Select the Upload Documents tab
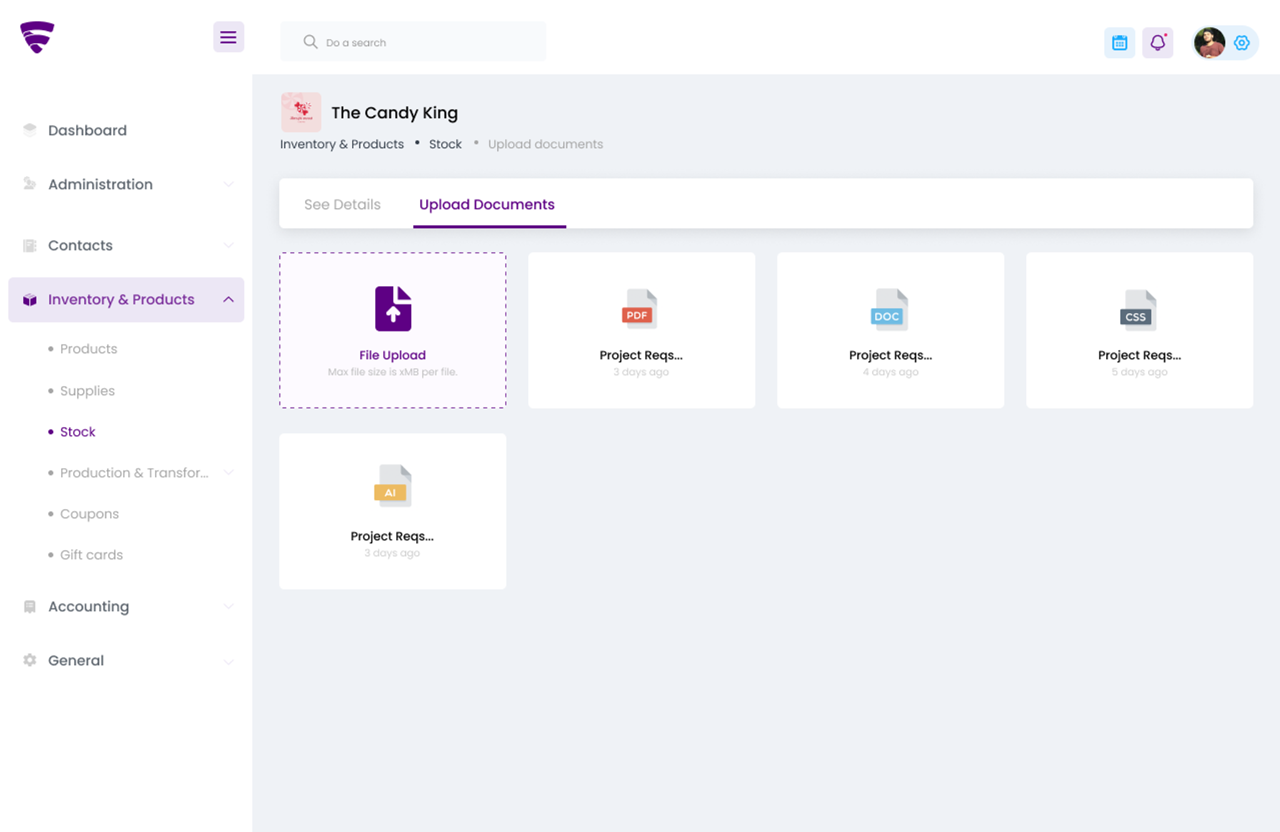Image resolution: width=1280 pixels, height=832 pixels. [x=487, y=204]
